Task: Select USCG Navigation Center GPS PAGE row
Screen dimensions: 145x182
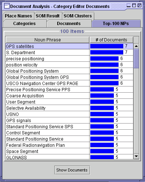Action: click(x=69, y=83)
